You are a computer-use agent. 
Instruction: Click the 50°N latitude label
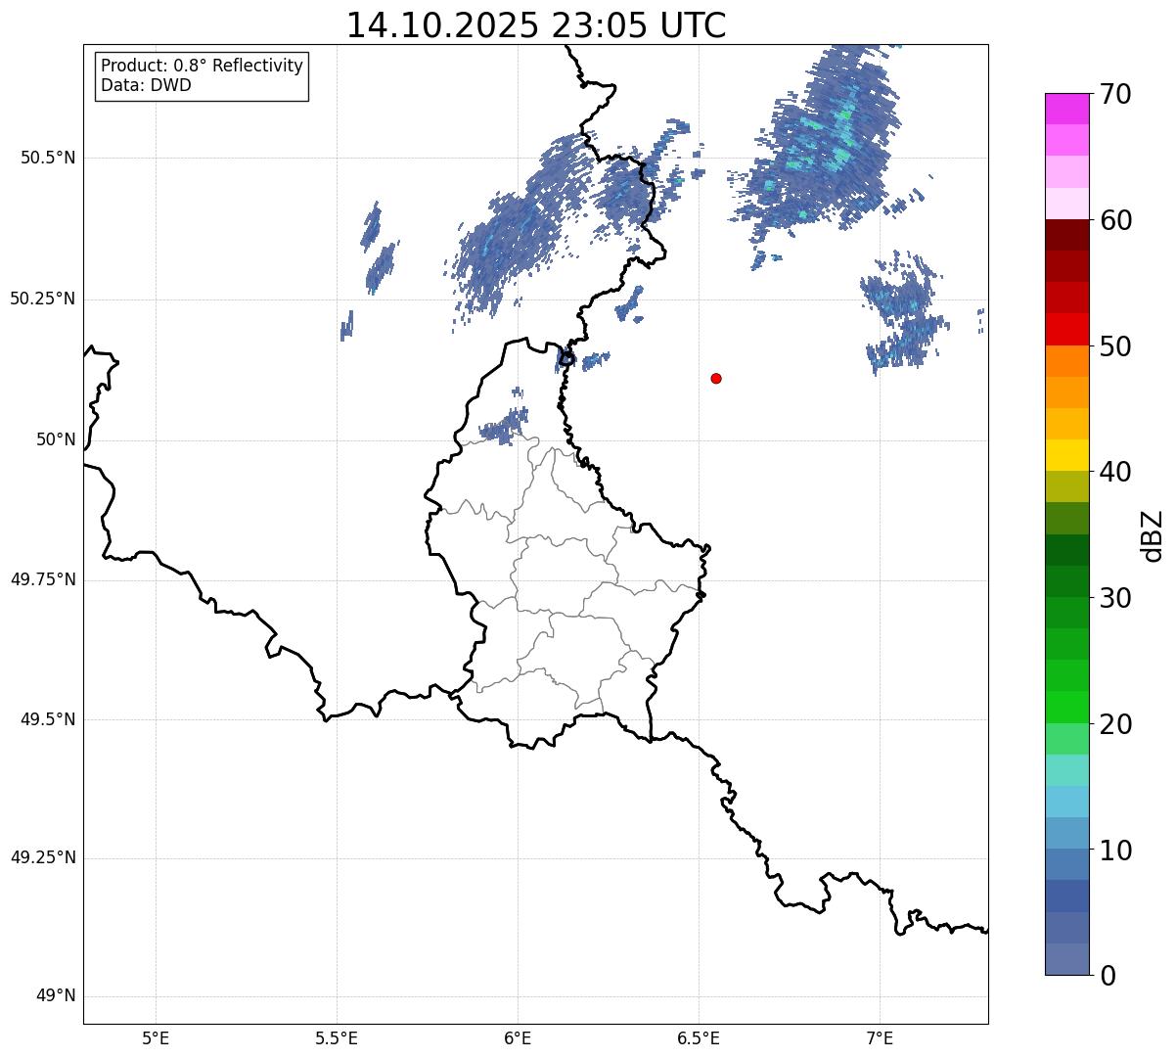[x=56, y=439]
